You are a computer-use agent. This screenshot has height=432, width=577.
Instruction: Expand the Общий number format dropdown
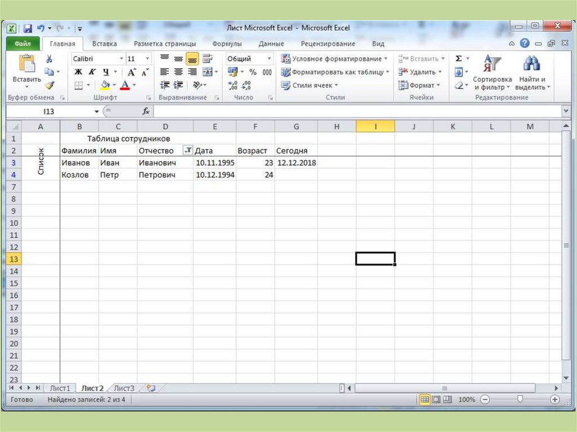click(x=269, y=59)
